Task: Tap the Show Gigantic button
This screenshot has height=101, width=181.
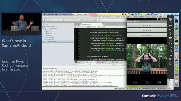Action: click(x=147, y=35)
